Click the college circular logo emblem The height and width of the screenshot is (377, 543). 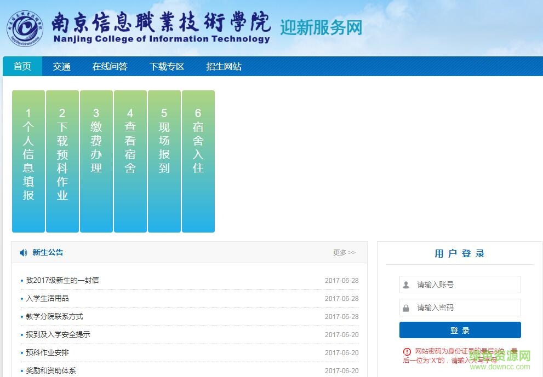pyautogui.click(x=25, y=28)
